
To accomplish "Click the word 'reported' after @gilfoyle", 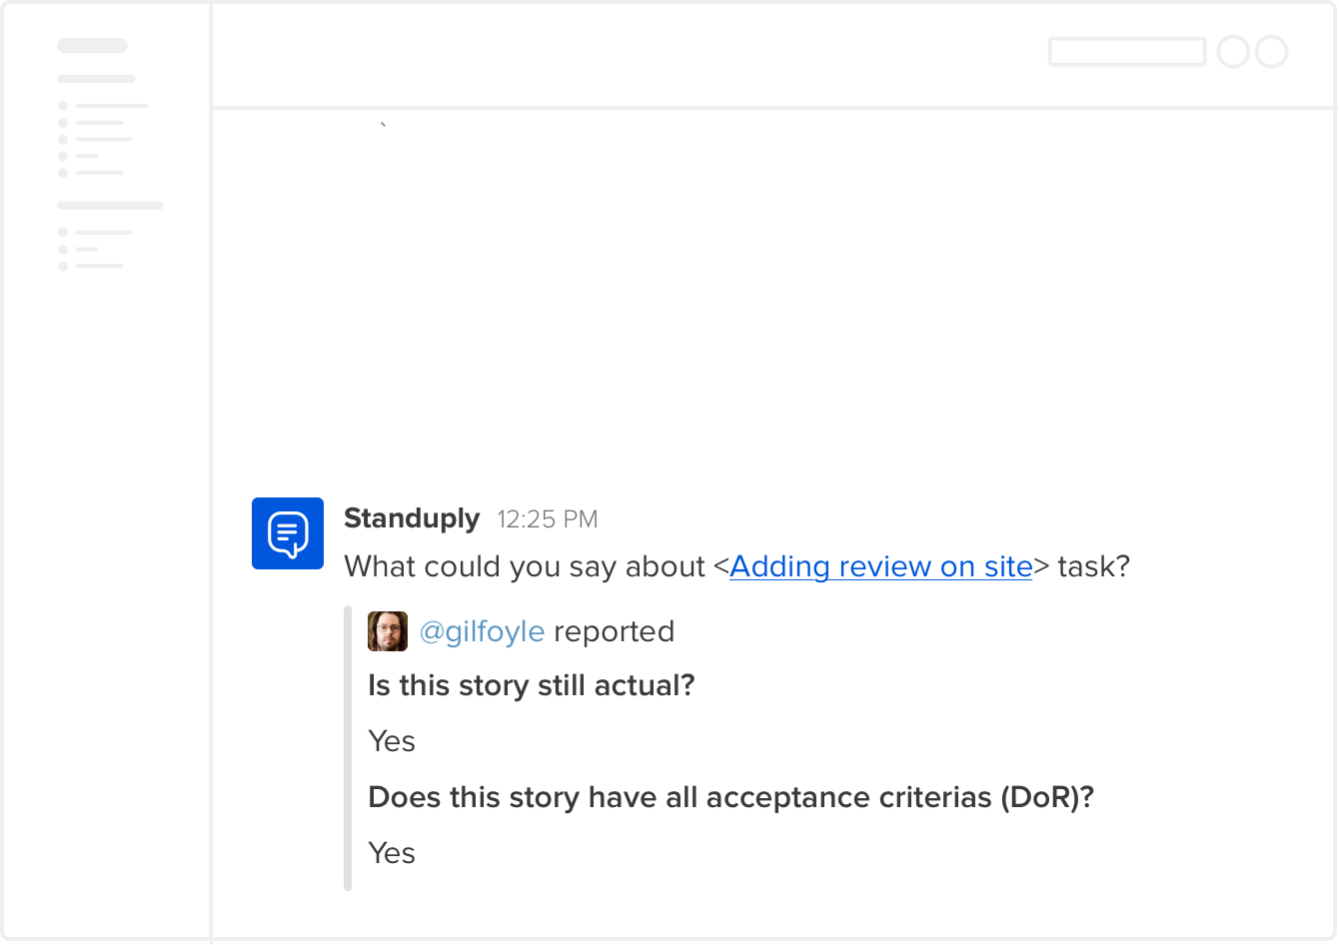I will point(615,631).
